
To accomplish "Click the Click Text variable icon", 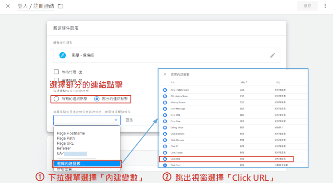I will tap(165, 165).
